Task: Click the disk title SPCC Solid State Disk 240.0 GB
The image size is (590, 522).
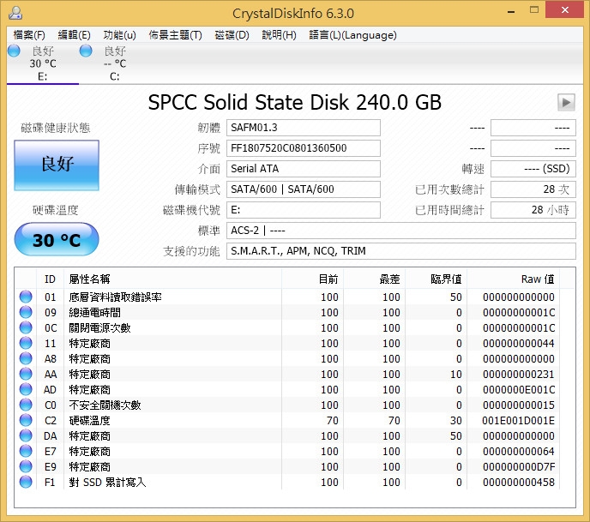Action: 295,102
